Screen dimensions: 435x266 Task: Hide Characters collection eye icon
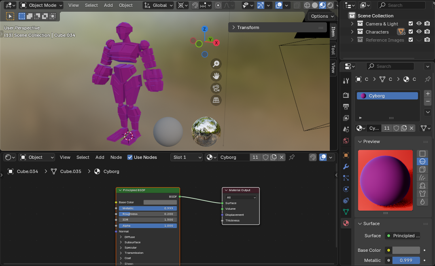[x=419, y=32]
